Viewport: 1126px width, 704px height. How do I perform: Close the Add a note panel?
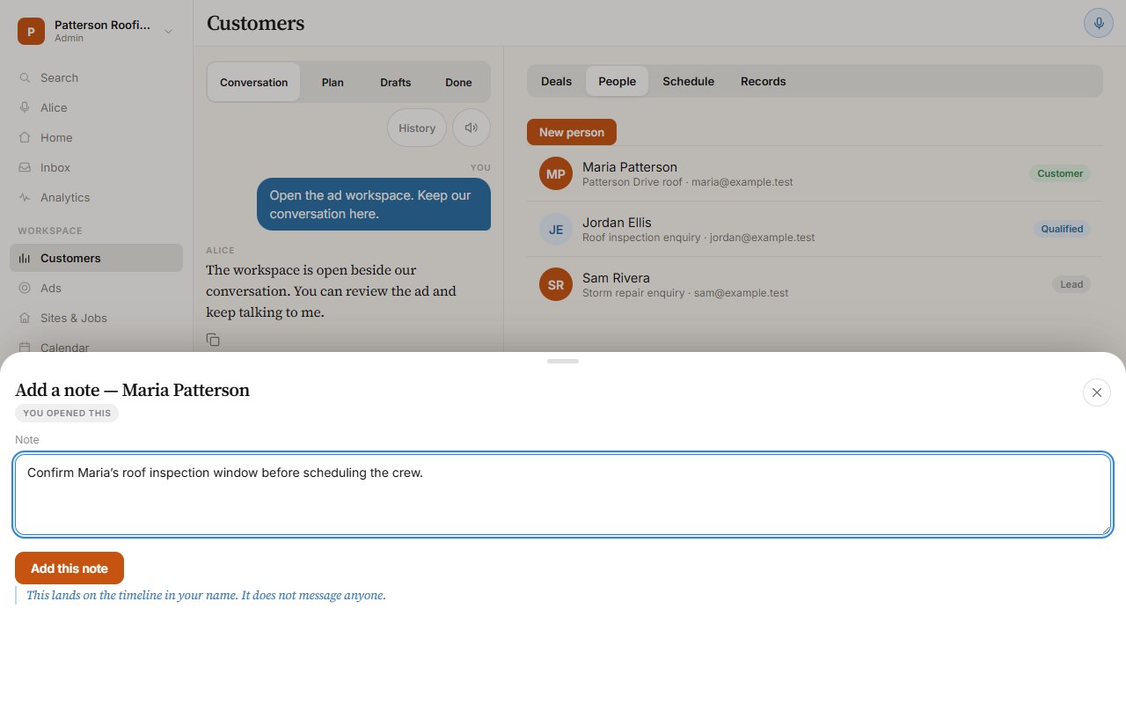click(x=1096, y=392)
